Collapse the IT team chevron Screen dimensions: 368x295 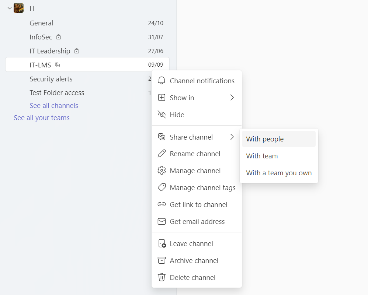(x=10, y=8)
